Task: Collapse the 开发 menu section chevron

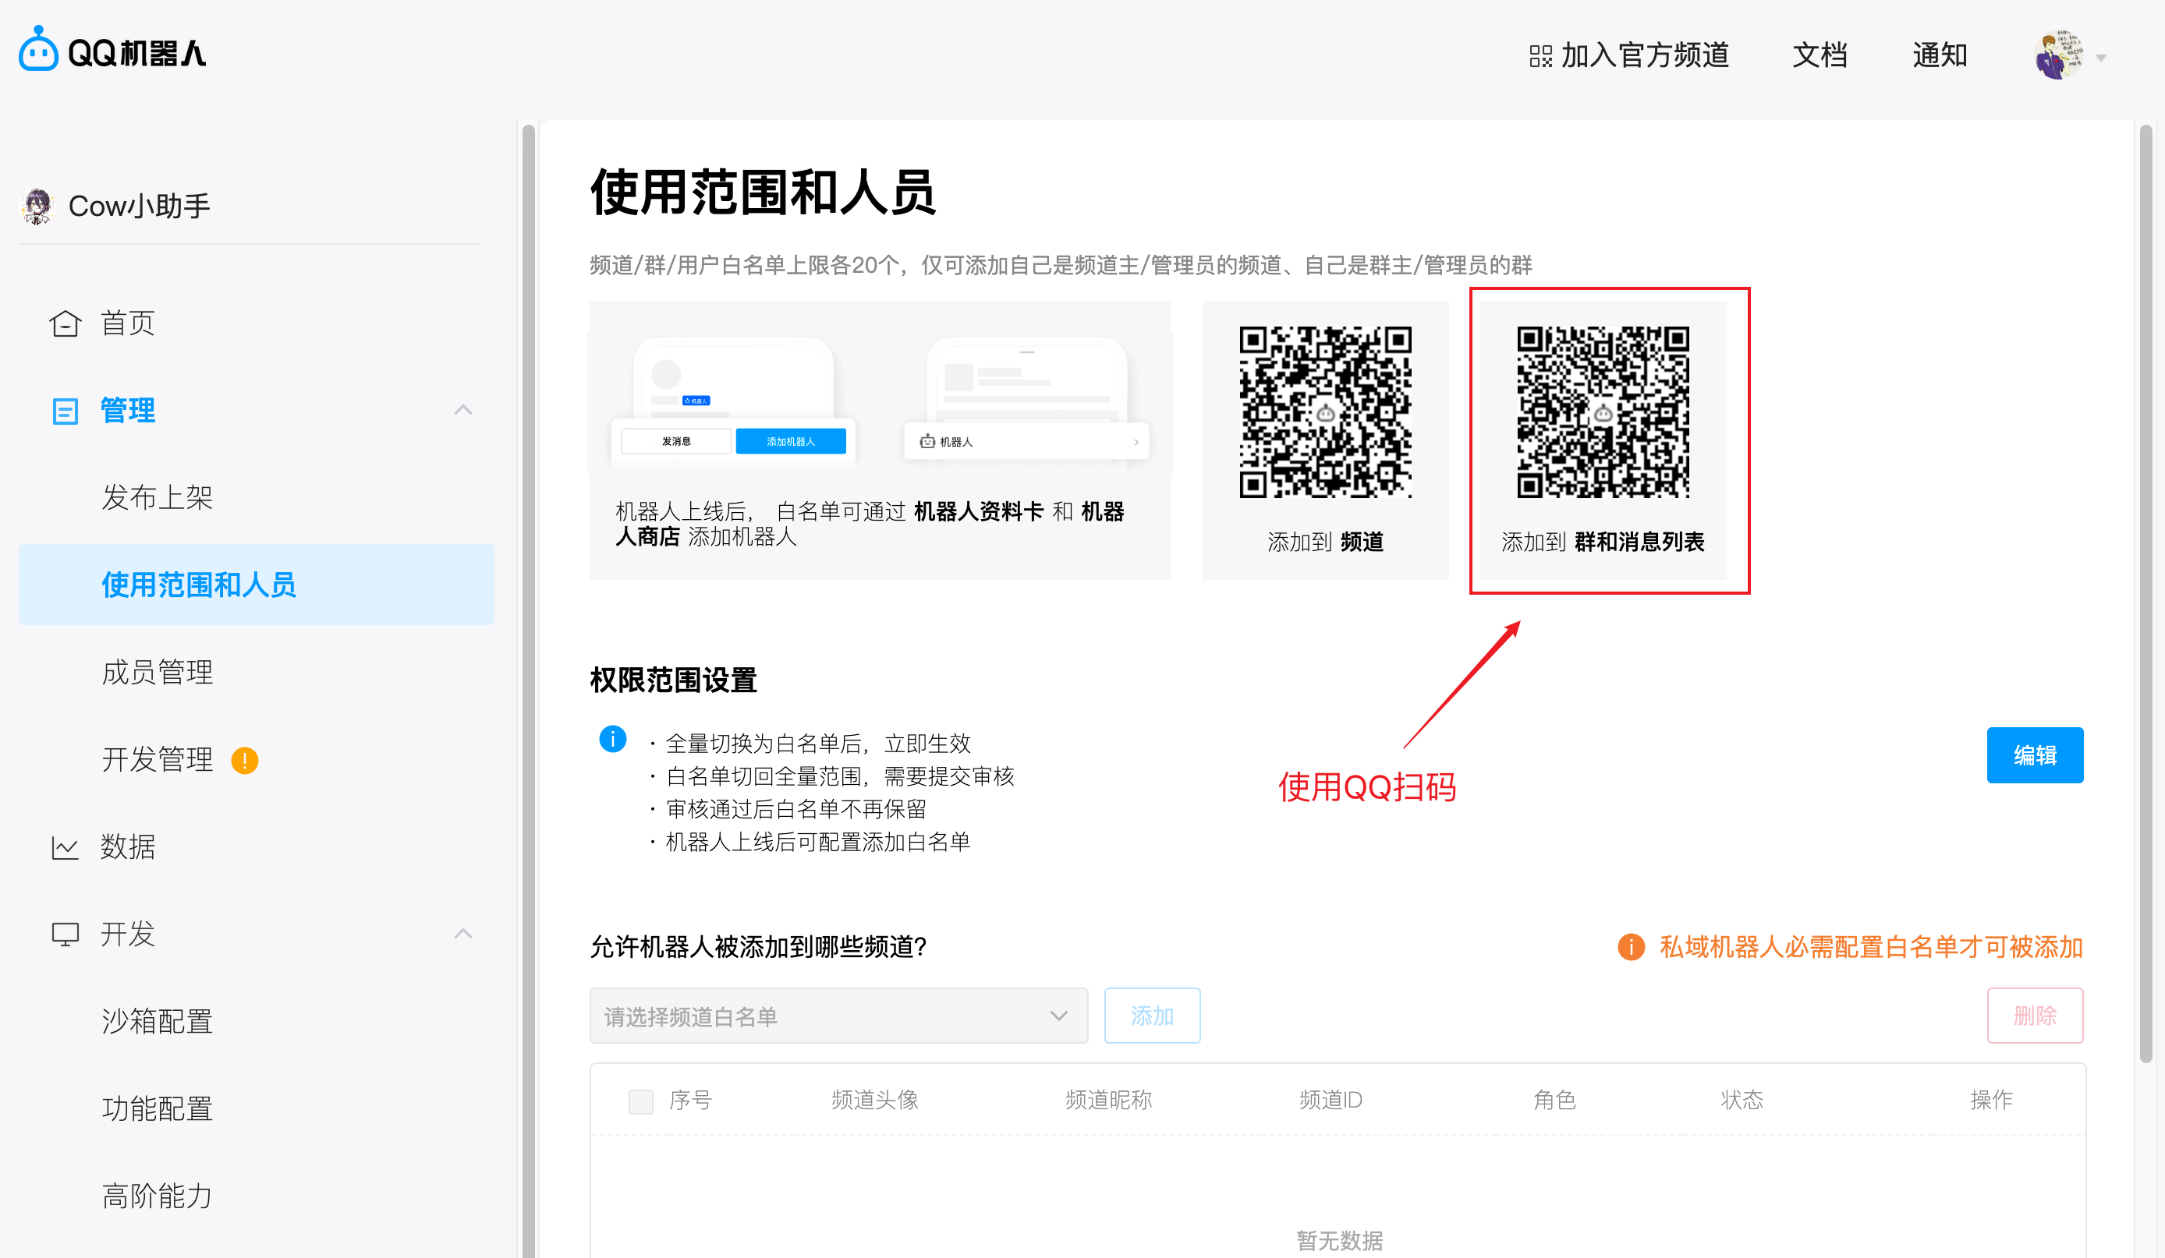Action: 463,934
